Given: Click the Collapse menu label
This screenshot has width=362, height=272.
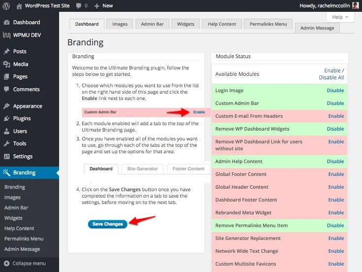Looking at the screenshot, I should pos(29,264).
